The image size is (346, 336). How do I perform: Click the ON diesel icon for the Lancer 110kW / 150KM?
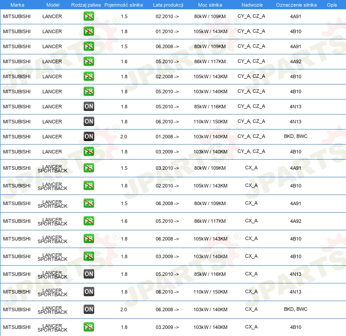(x=89, y=122)
